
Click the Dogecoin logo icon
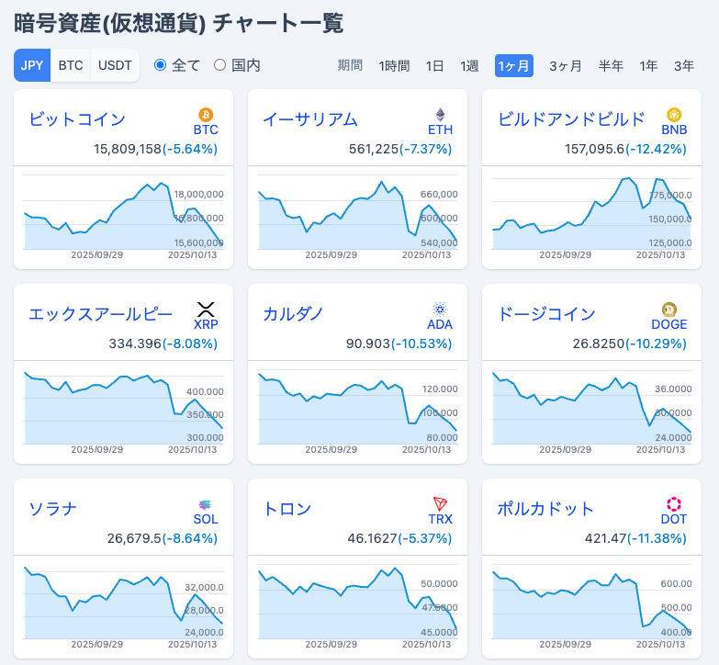click(x=669, y=310)
